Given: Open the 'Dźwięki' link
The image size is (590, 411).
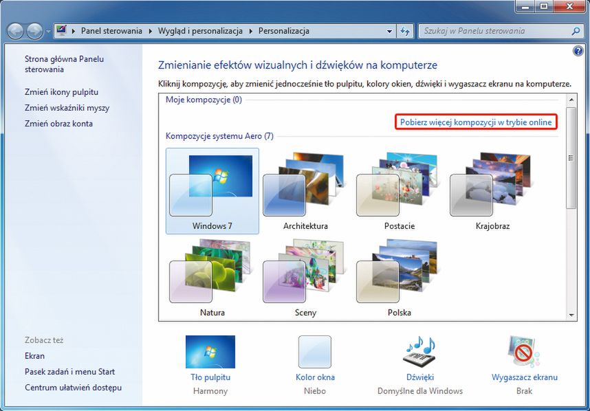Looking at the screenshot, I should point(420,377).
